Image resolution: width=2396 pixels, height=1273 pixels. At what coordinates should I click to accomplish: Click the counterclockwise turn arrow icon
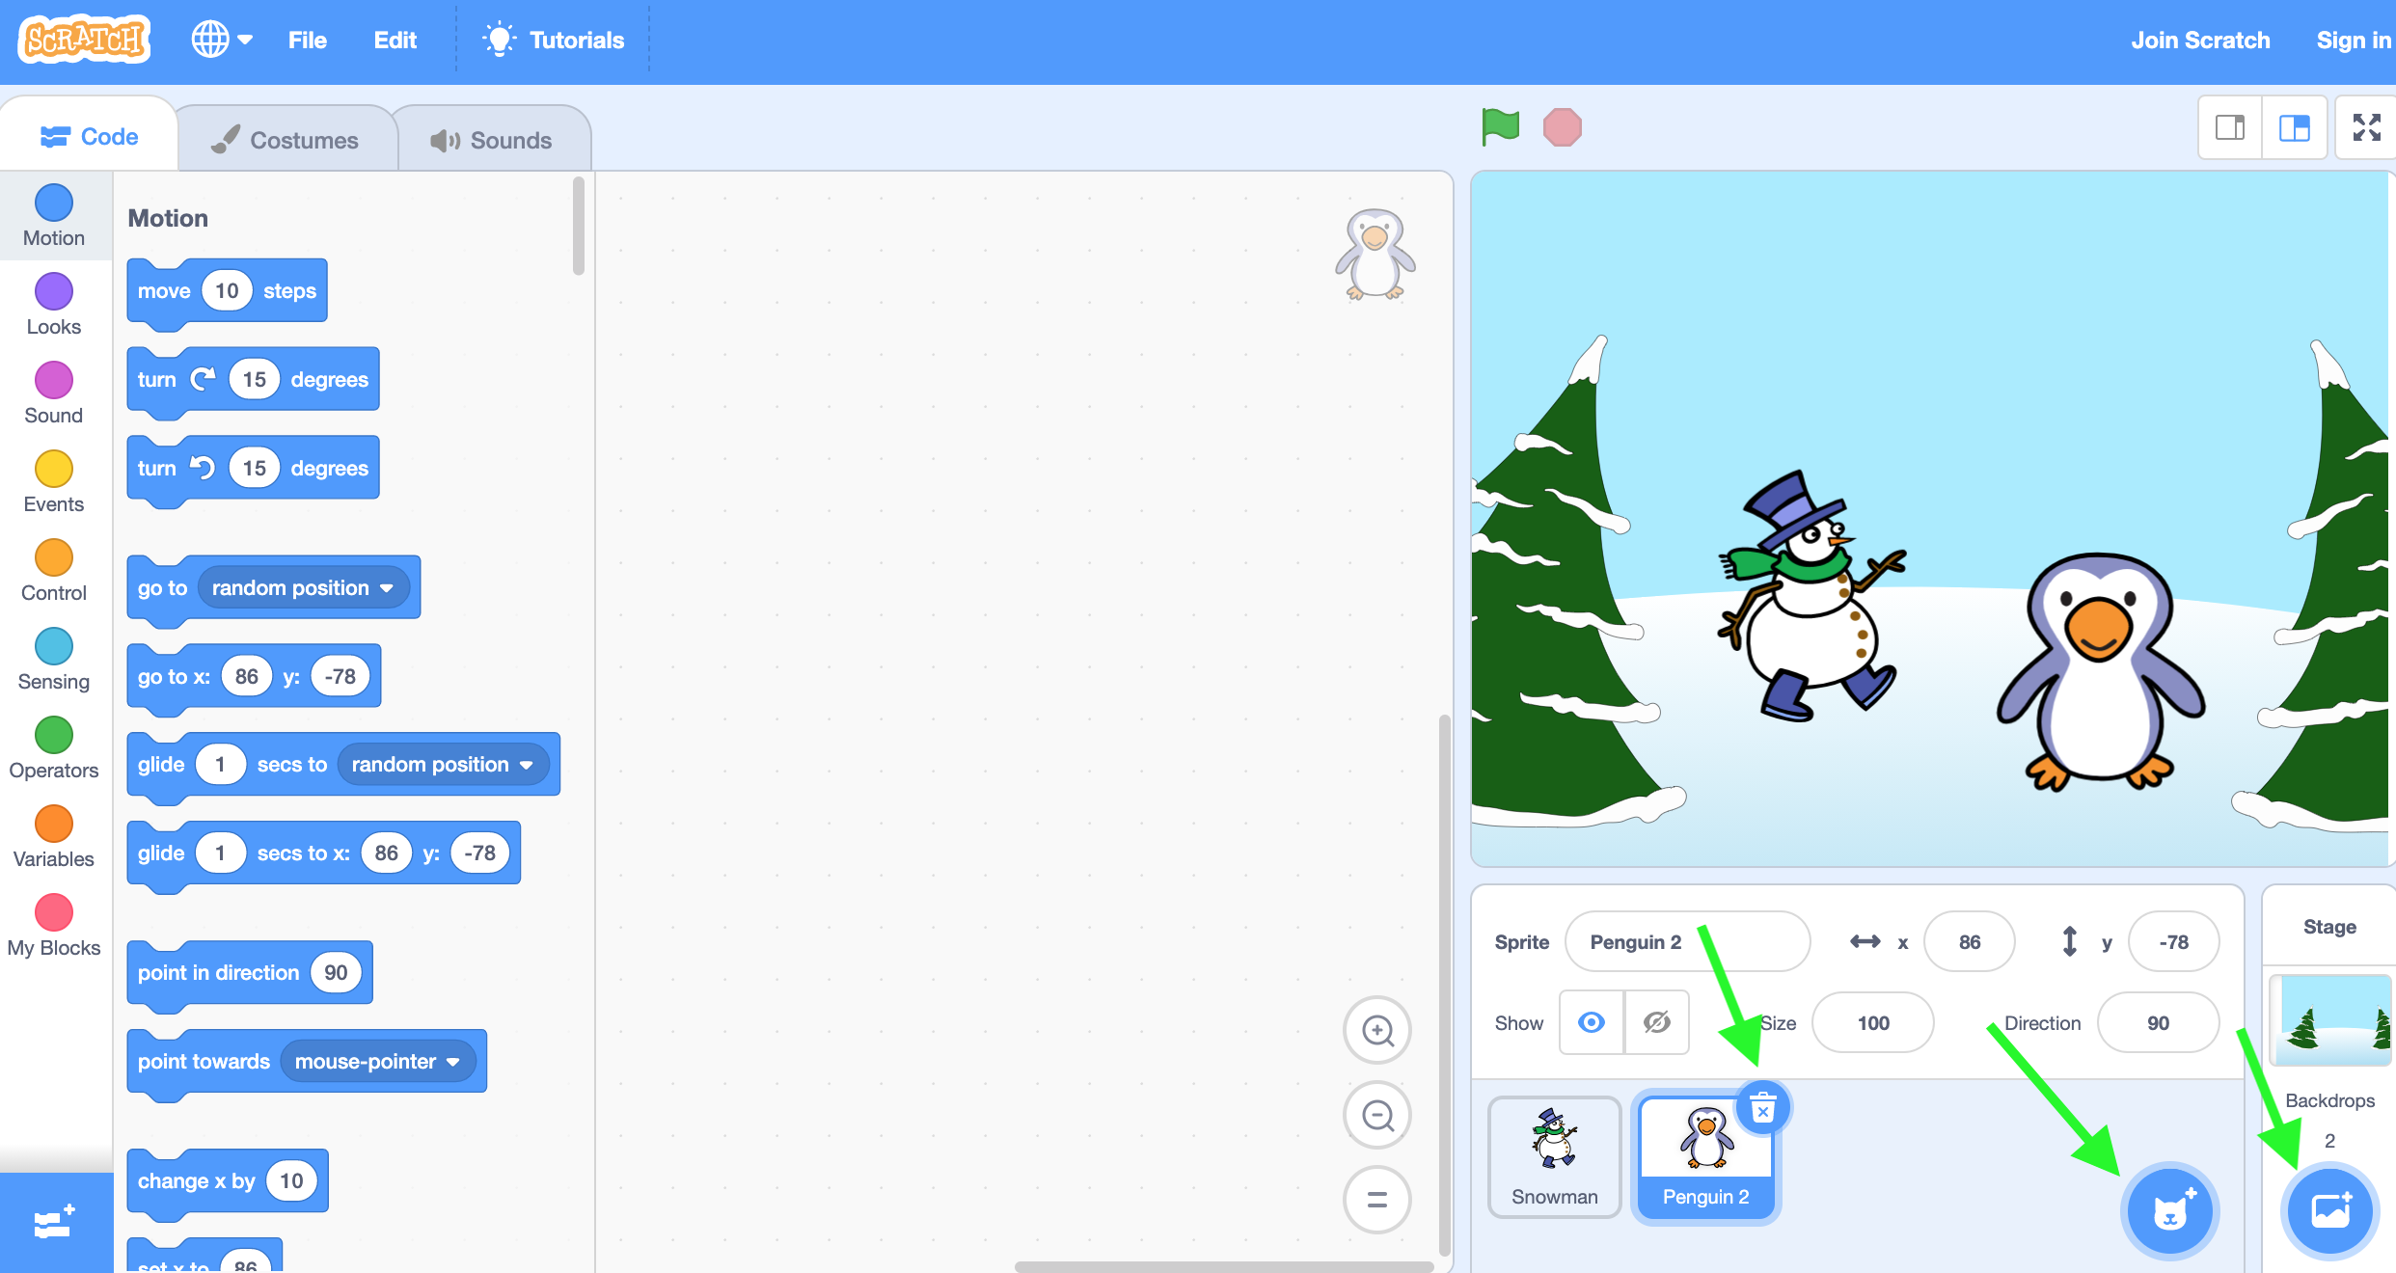[203, 468]
